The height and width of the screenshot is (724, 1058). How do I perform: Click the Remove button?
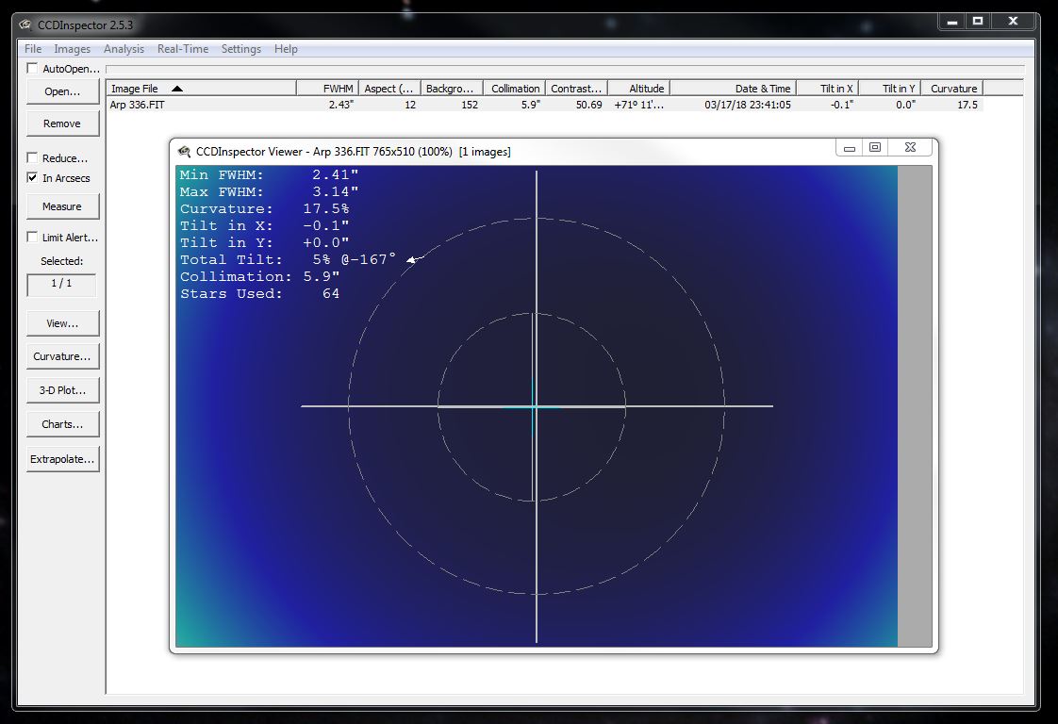(63, 124)
